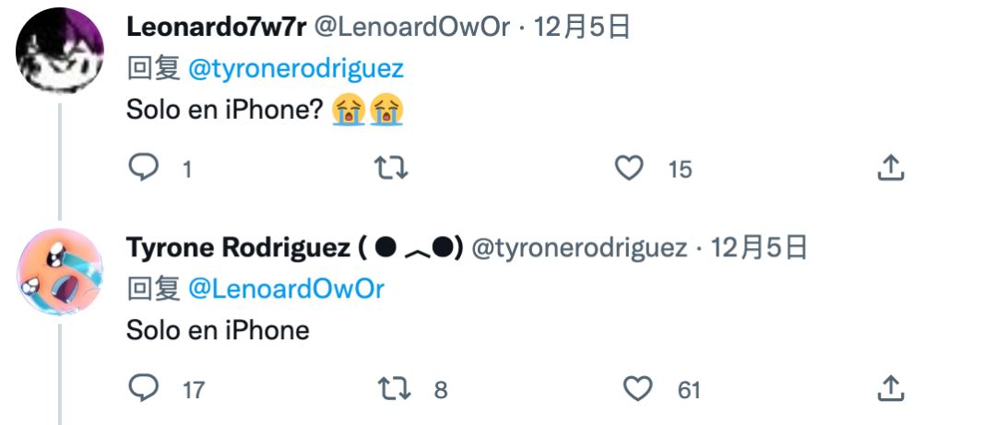Share Leonardo7w7r's tweet

(889, 168)
